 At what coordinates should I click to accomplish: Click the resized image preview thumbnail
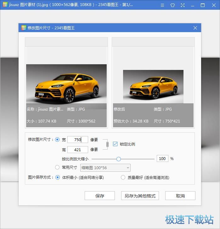click(x=153, y=87)
